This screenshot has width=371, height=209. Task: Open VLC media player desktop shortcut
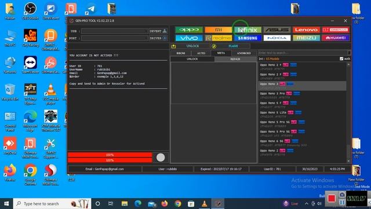tap(50, 94)
